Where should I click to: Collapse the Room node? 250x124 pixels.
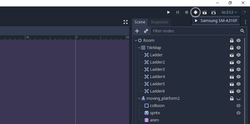click(x=136, y=41)
